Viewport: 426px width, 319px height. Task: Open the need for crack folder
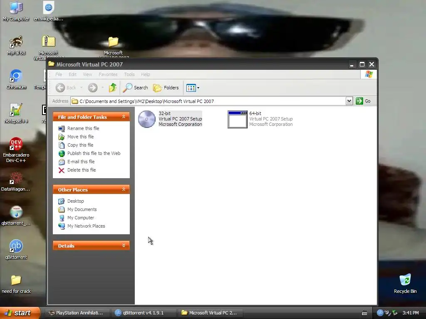(x=16, y=284)
